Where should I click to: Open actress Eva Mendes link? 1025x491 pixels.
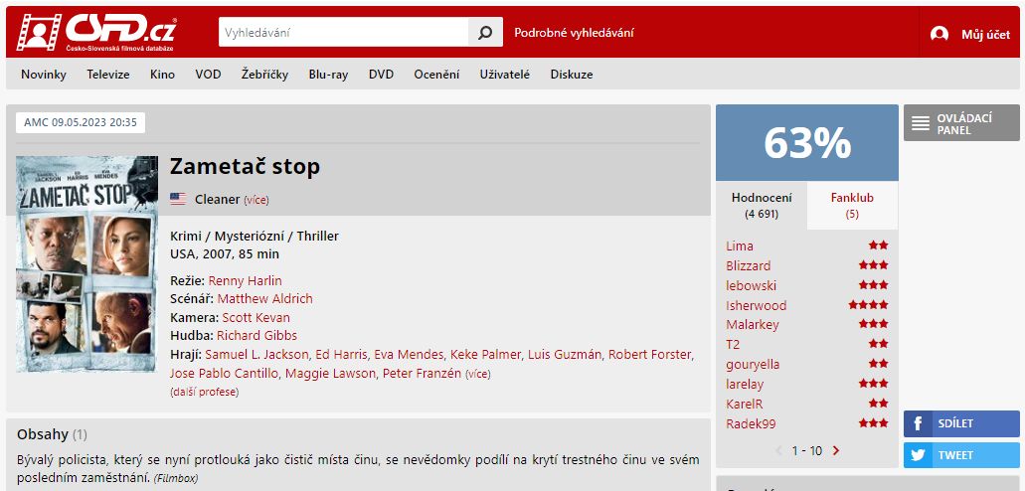click(409, 355)
